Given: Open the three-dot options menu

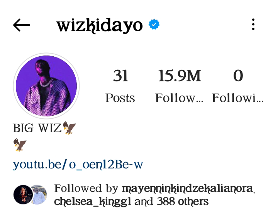Looking at the screenshot, I should [253, 24].
